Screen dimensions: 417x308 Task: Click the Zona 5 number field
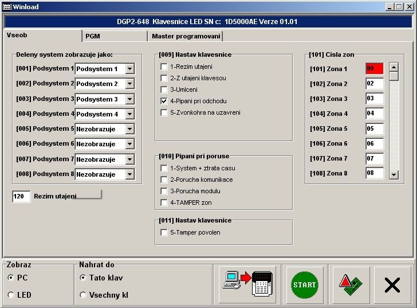pos(374,128)
